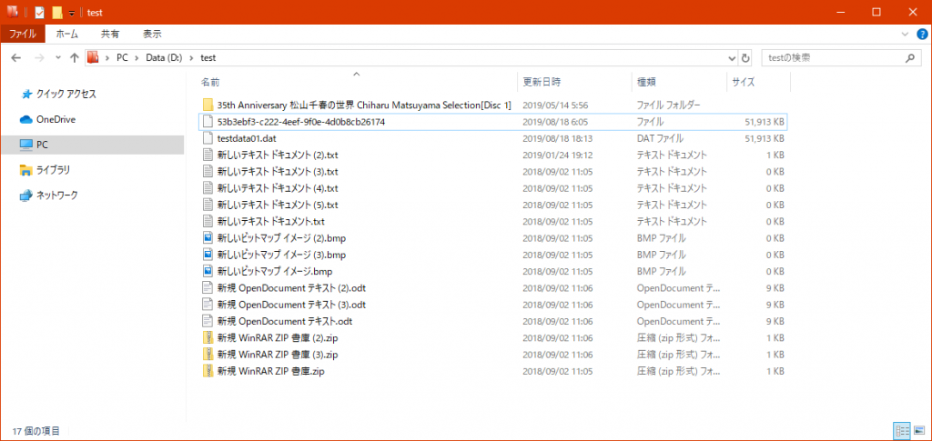Click Data (D:) in the breadcrumb path
The width and height of the screenshot is (932, 441).
coord(164,58)
